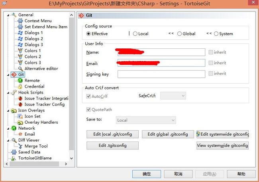Click the Dialogs 2 window icon
This screenshot has width=259, height=182.
click(x=20, y=39)
